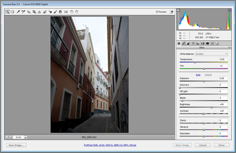
Task: Zoom out with the minus button
Action: (x=7, y=137)
